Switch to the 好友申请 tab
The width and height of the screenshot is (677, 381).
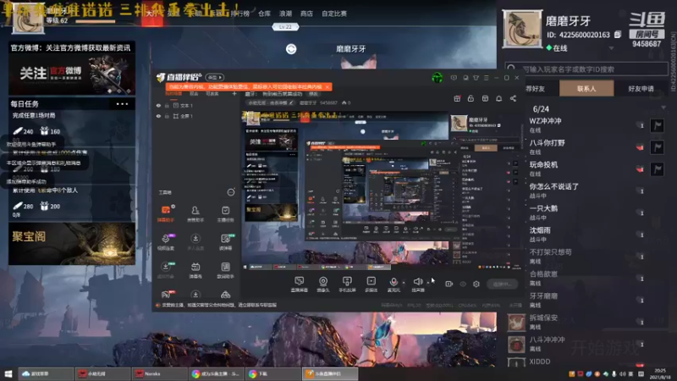tap(641, 89)
